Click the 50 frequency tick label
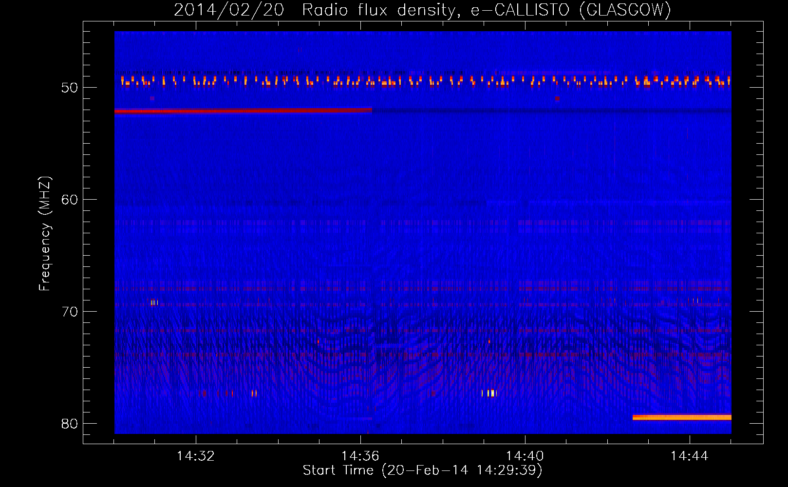This screenshot has height=487, width=788. click(70, 88)
